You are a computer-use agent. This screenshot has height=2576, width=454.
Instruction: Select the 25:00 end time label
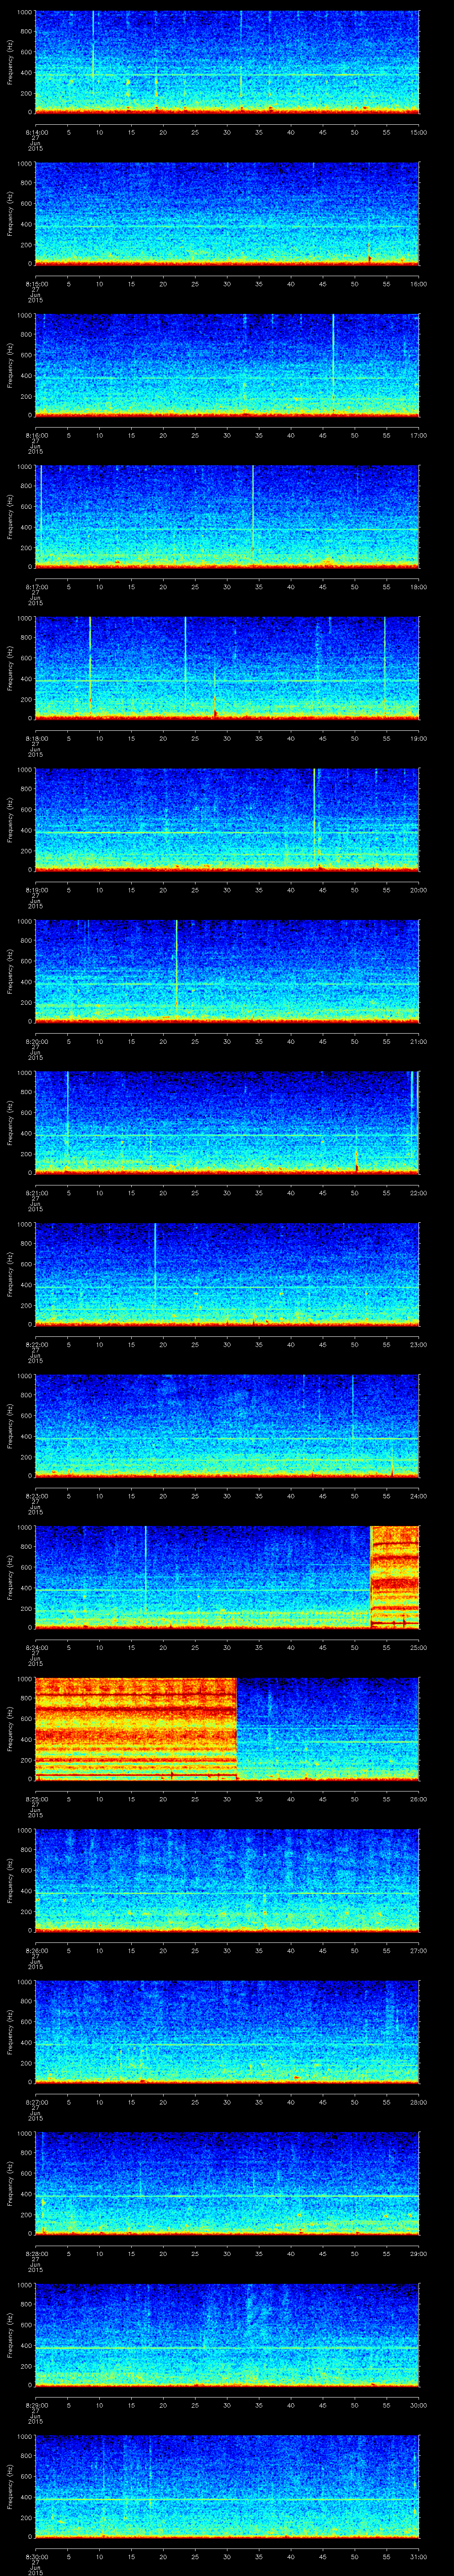tap(418, 1647)
